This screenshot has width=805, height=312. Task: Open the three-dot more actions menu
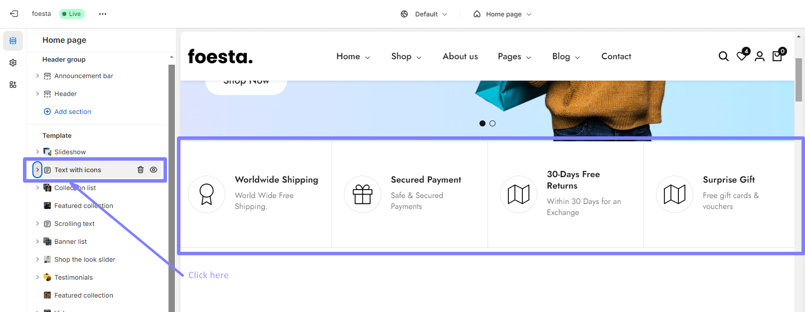[103, 14]
